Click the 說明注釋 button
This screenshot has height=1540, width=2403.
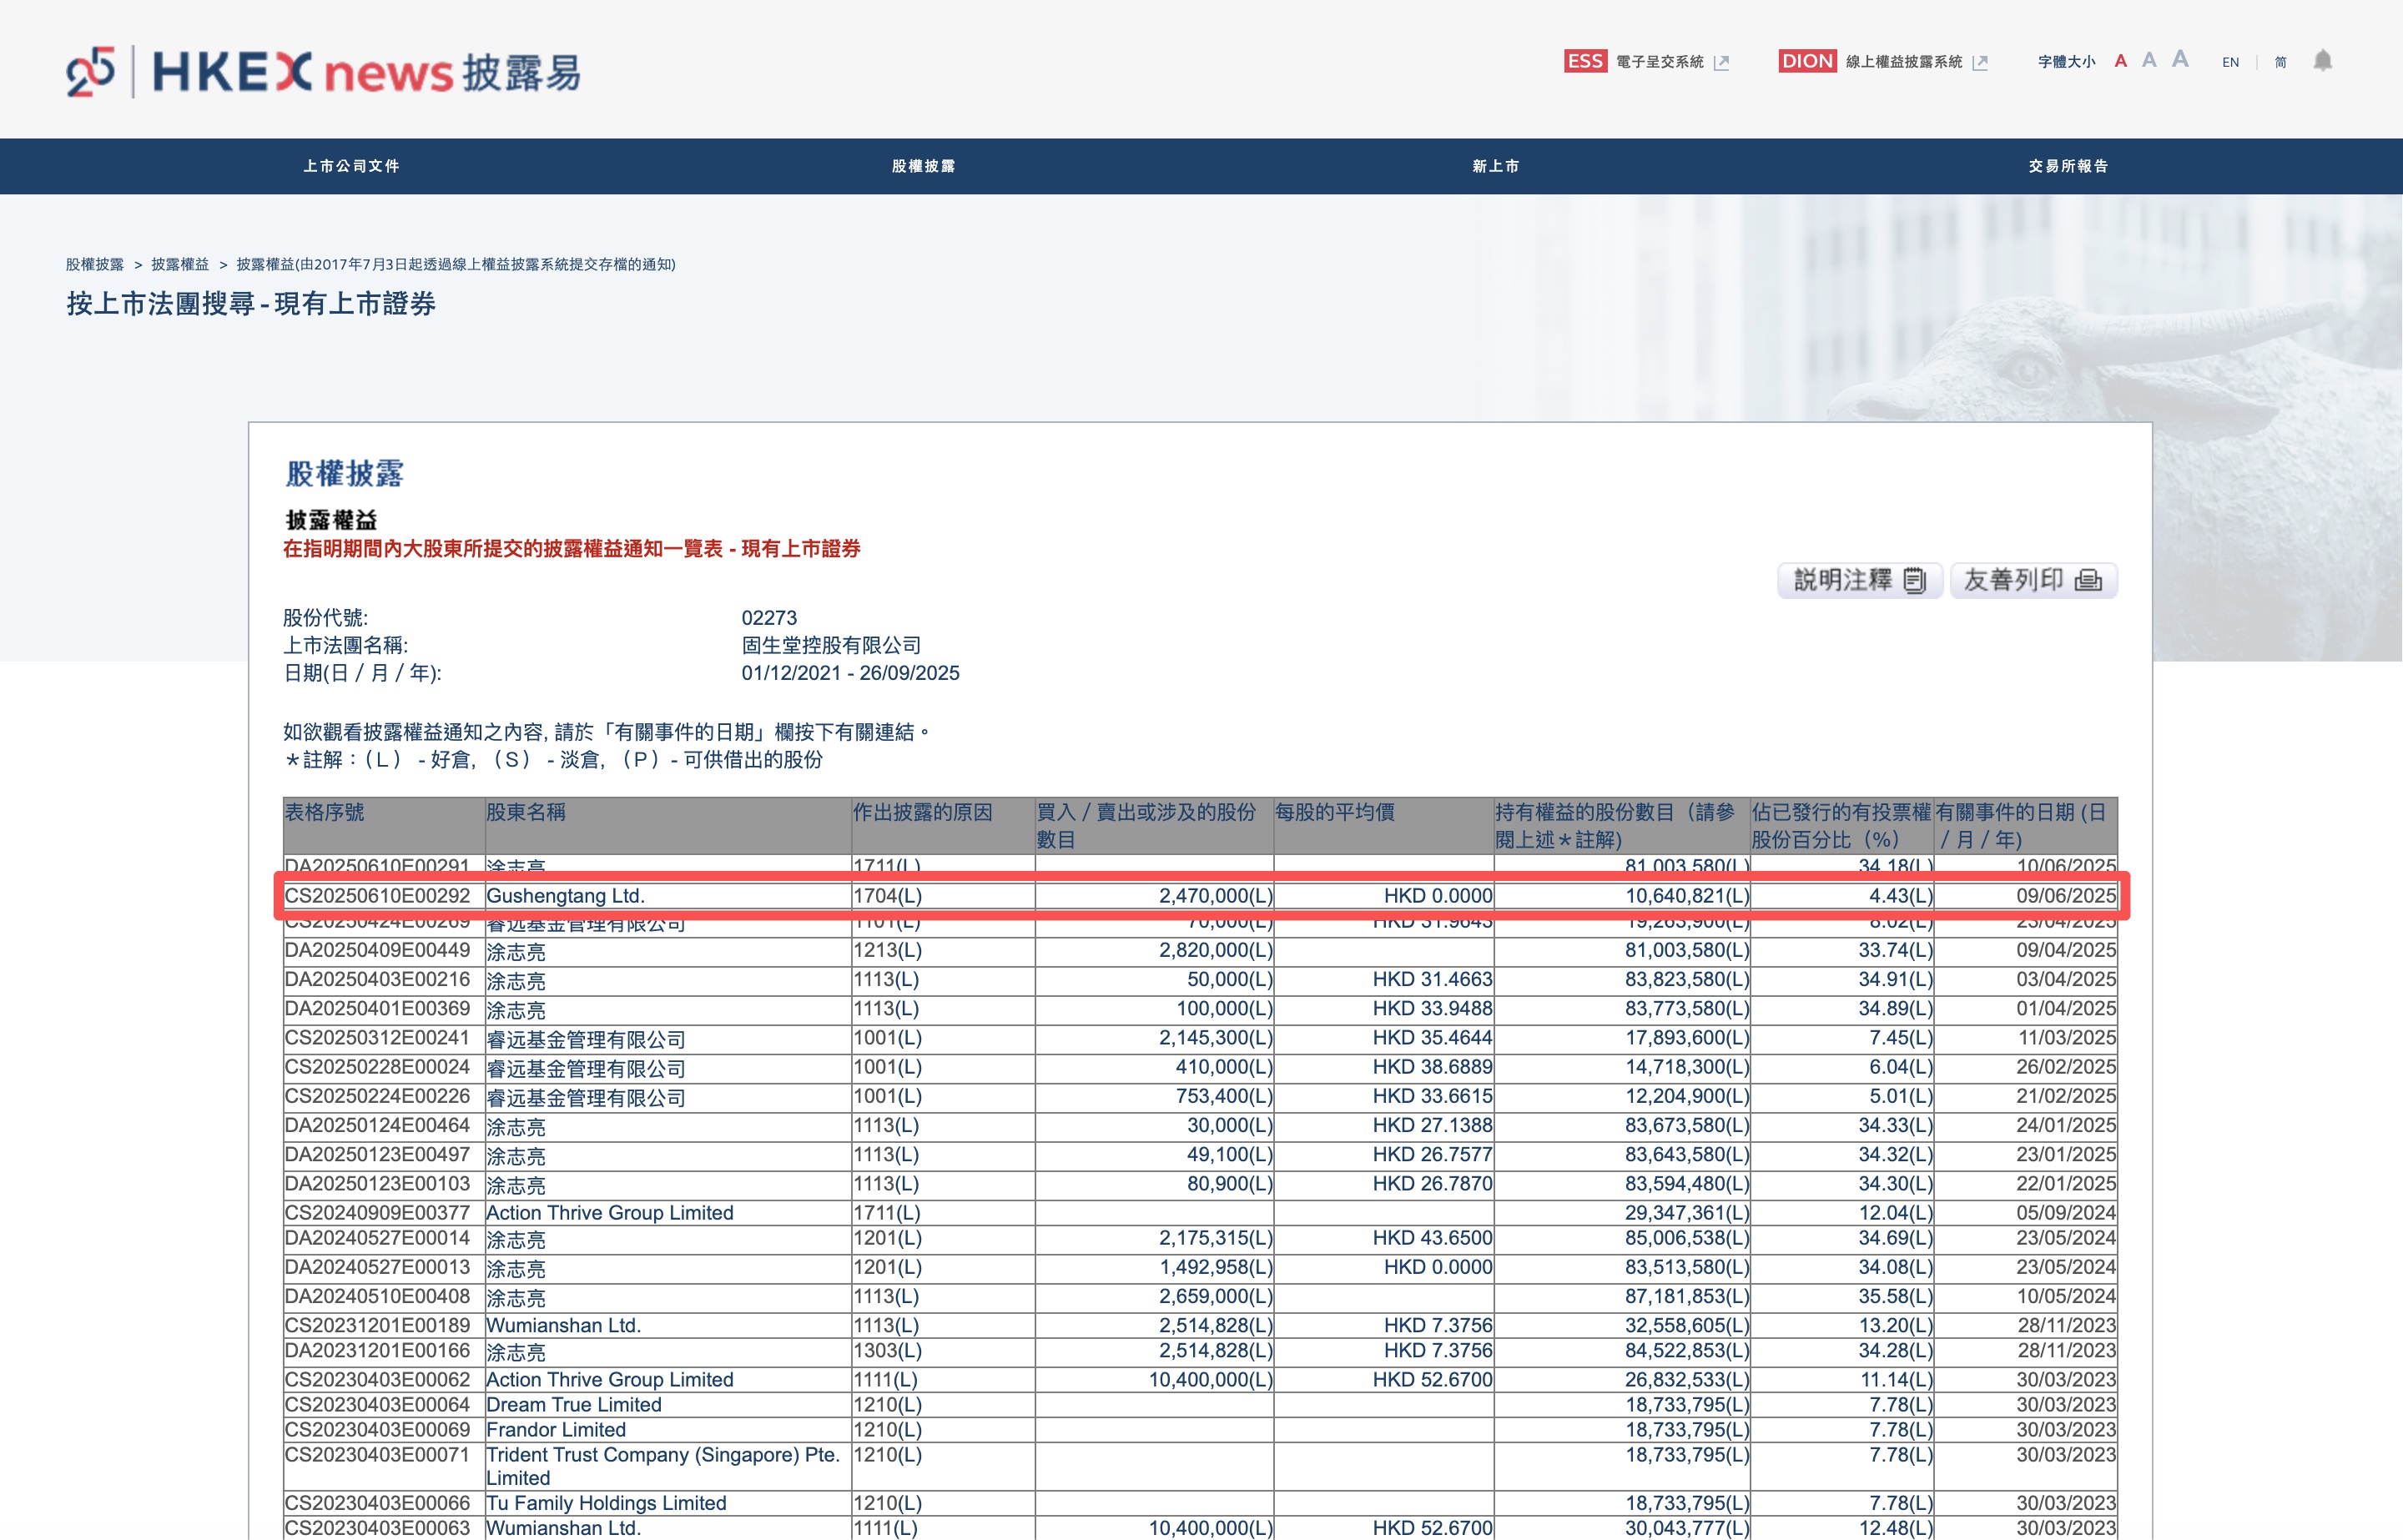coord(1859,580)
